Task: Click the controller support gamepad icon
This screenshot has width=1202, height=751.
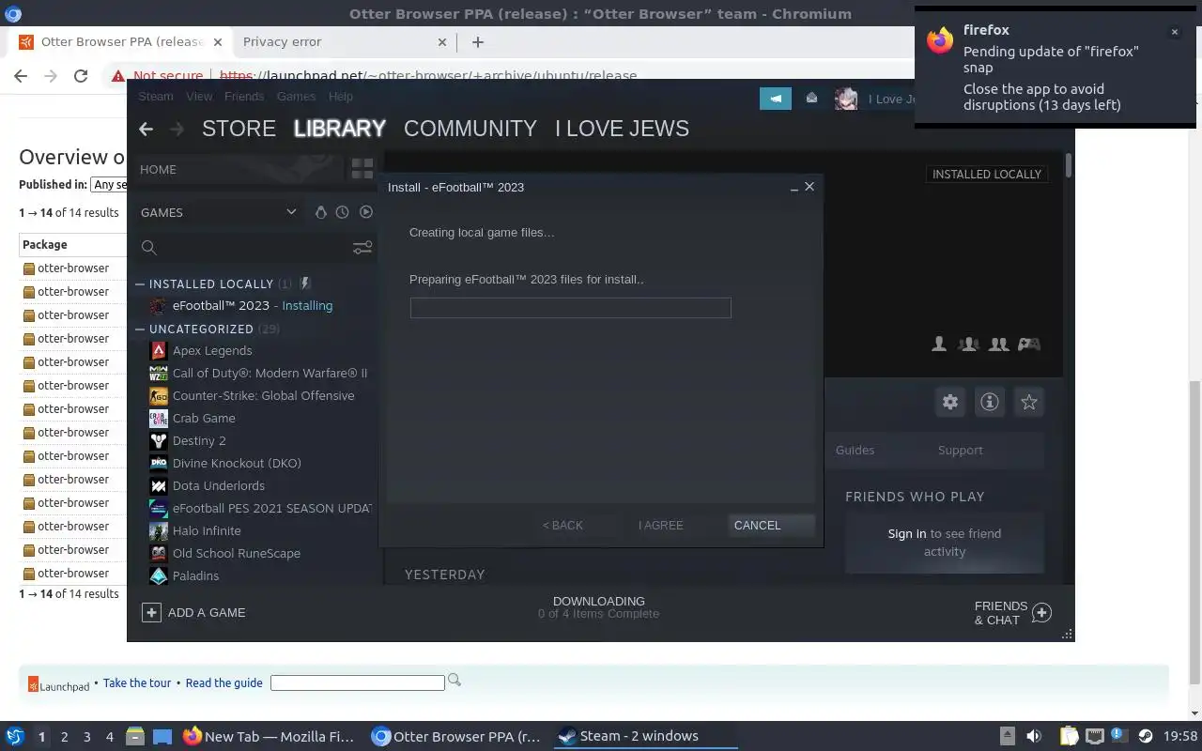Action: click(x=1029, y=345)
